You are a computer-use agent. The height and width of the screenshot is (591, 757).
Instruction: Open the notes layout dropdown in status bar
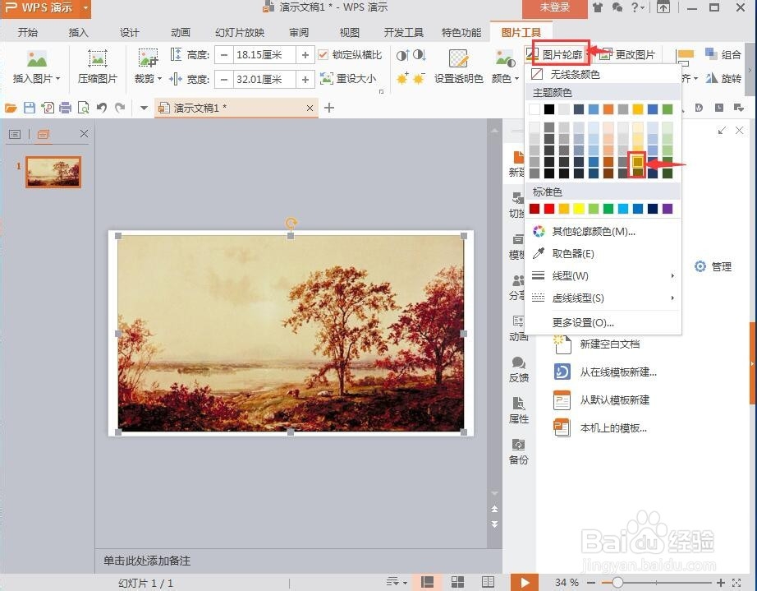(397, 582)
